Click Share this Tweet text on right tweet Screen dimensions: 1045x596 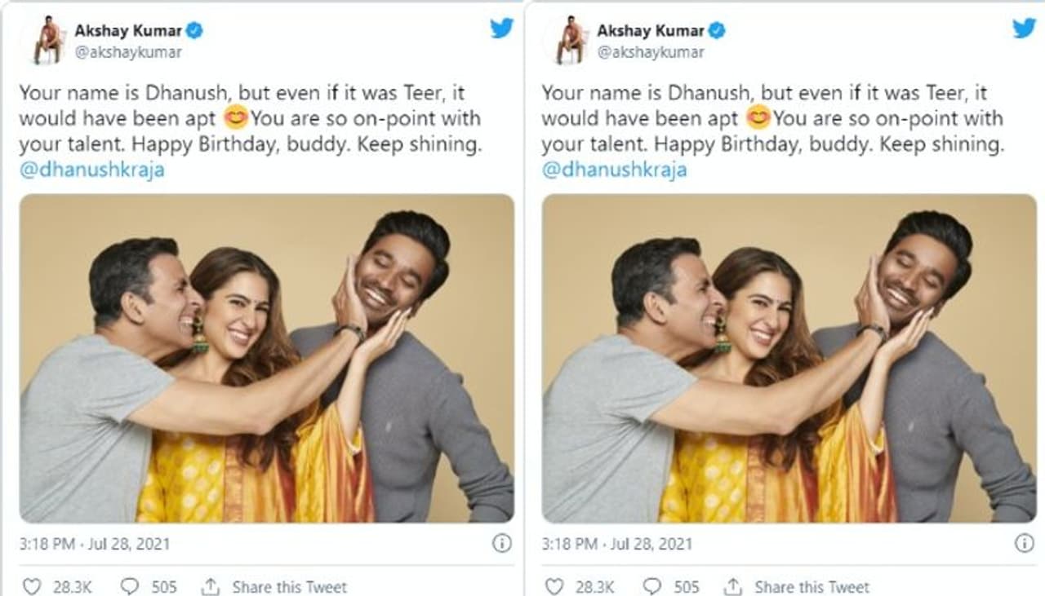(812, 586)
